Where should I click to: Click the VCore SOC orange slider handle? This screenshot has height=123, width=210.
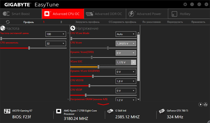(x=99, y=67)
